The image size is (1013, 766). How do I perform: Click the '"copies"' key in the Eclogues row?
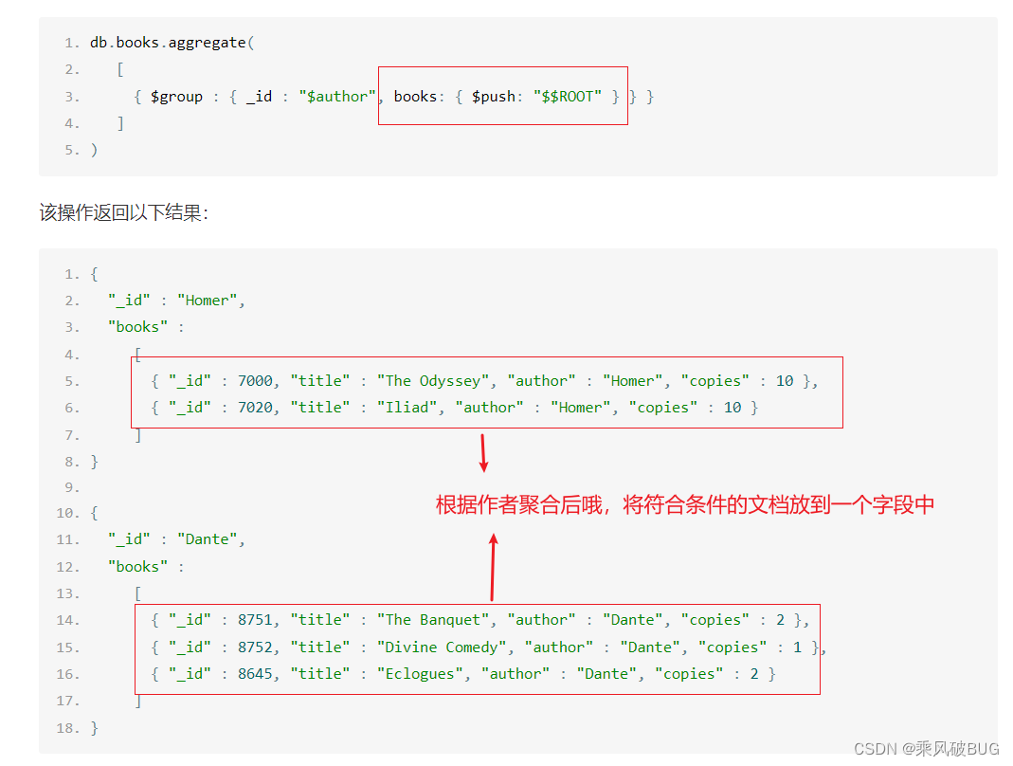click(689, 674)
